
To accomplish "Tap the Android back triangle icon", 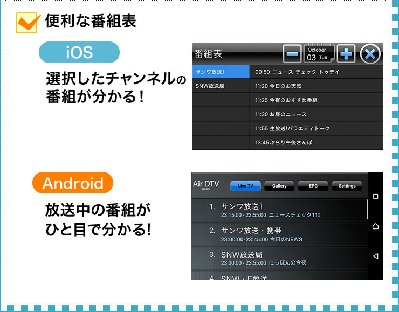I will point(375,256).
